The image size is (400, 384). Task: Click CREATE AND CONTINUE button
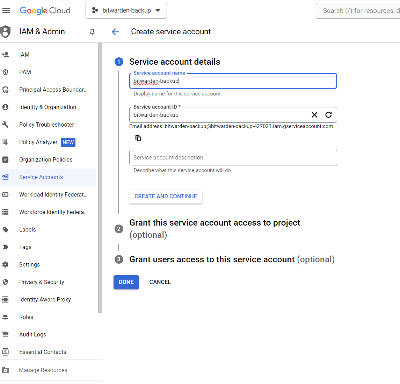166,196
